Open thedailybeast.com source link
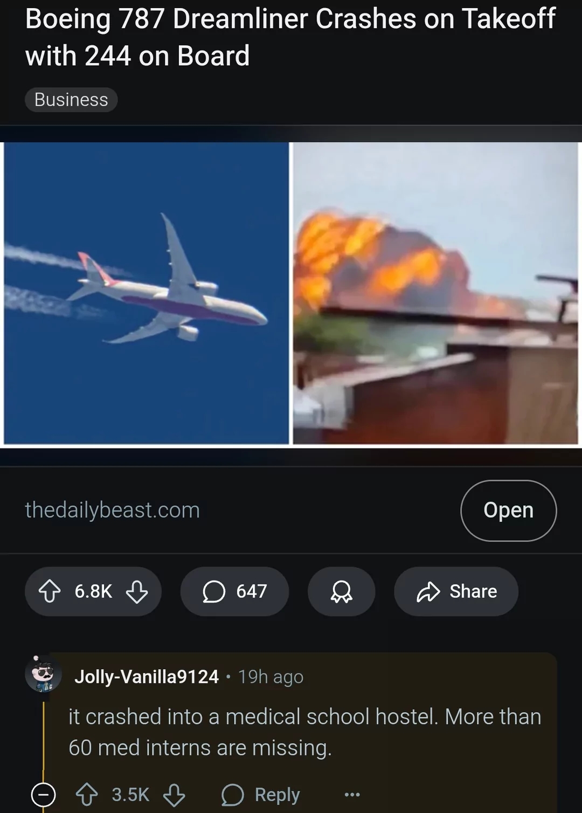Screen dimensions: 582x813 [x=112, y=510]
